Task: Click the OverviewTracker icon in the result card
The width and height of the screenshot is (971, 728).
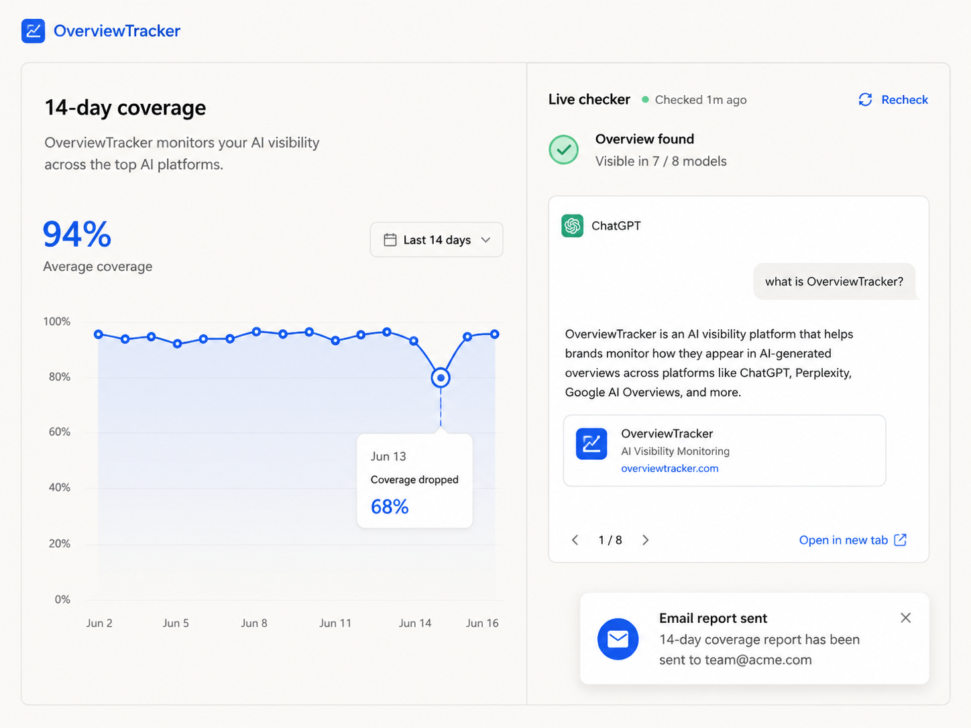Action: point(591,444)
